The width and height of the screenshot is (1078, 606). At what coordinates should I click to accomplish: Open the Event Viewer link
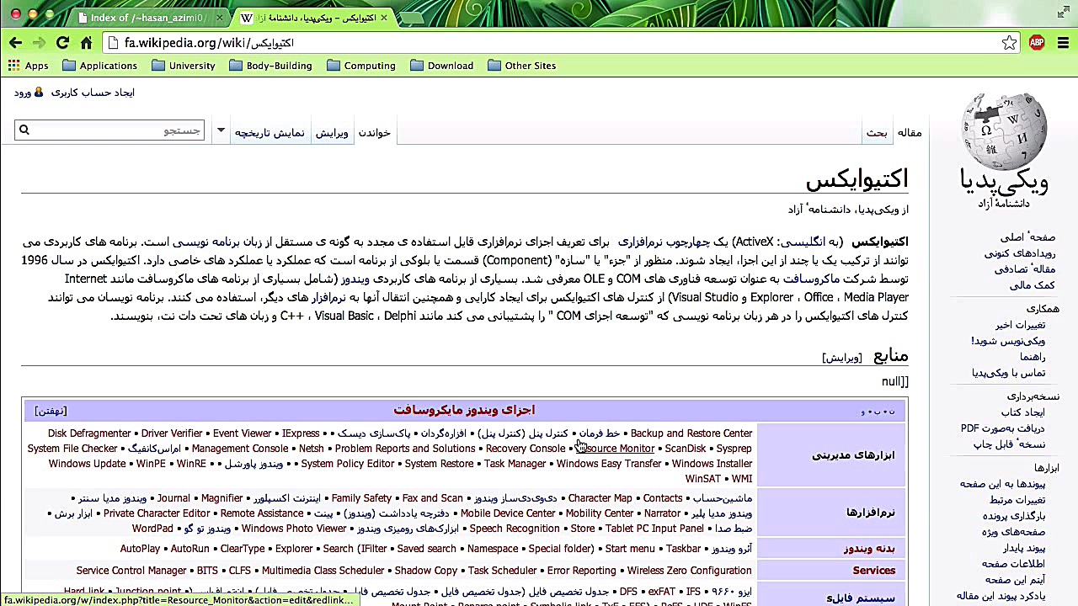click(242, 433)
